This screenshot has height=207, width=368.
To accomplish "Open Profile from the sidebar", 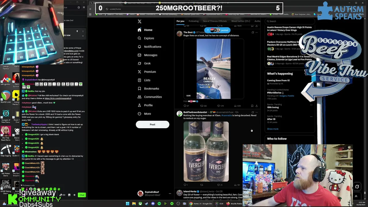I will [145, 105].
